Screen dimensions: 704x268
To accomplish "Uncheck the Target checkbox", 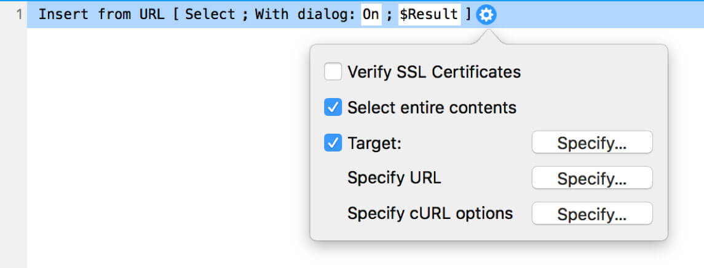I will point(333,144).
